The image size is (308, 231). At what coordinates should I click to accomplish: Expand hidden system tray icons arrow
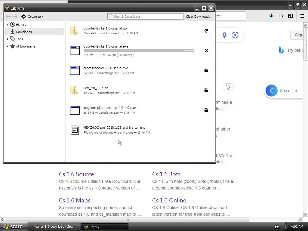[286, 227]
